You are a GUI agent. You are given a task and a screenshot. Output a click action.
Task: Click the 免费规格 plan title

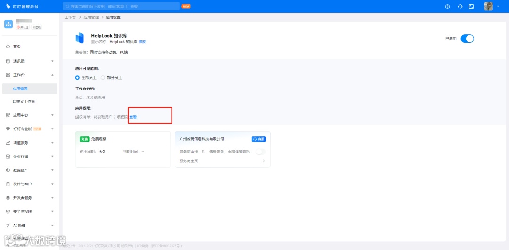(x=99, y=139)
